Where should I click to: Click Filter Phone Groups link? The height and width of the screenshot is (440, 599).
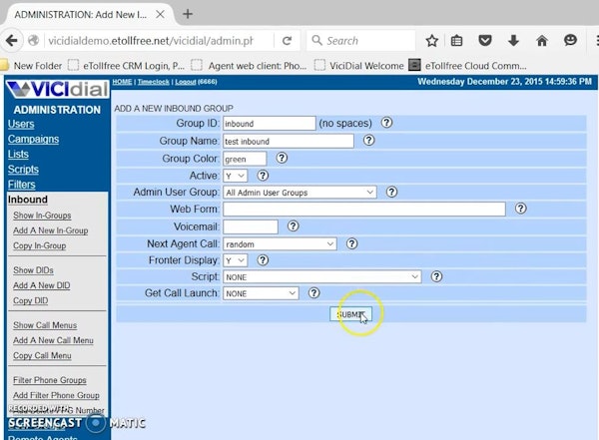pyautogui.click(x=50, y=380)
